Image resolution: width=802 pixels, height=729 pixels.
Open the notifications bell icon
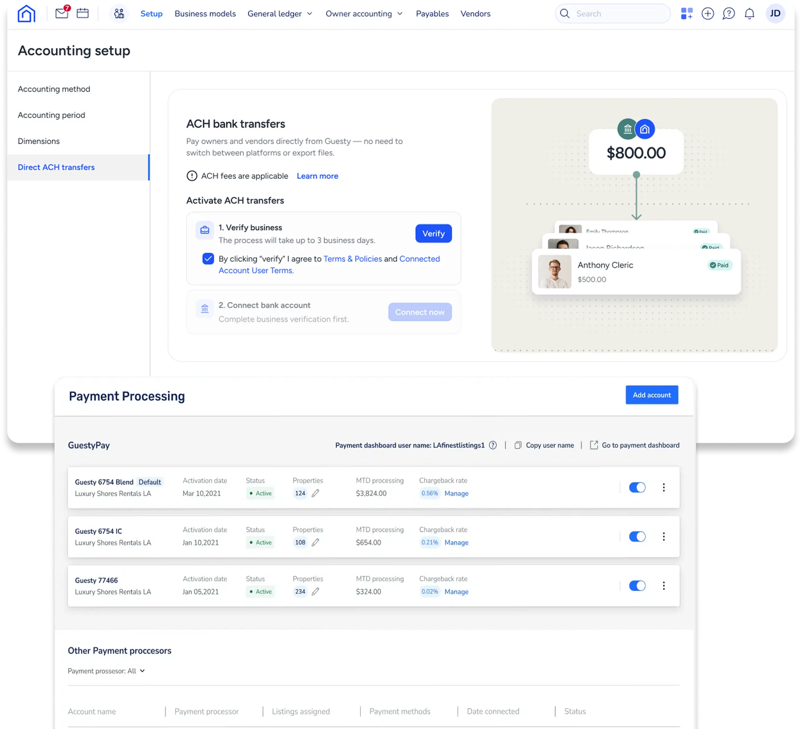click(750, 14)
